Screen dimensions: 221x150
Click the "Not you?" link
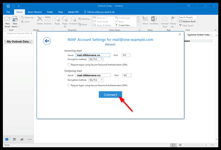[x=110, y=44]
